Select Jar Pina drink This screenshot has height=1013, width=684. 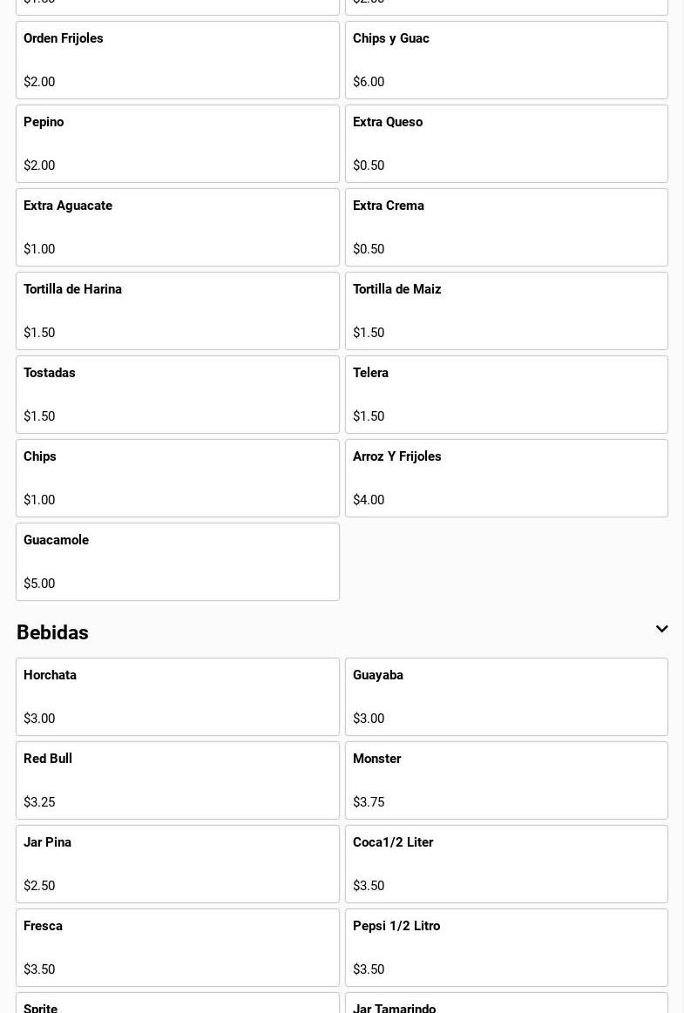click(177, 863)
